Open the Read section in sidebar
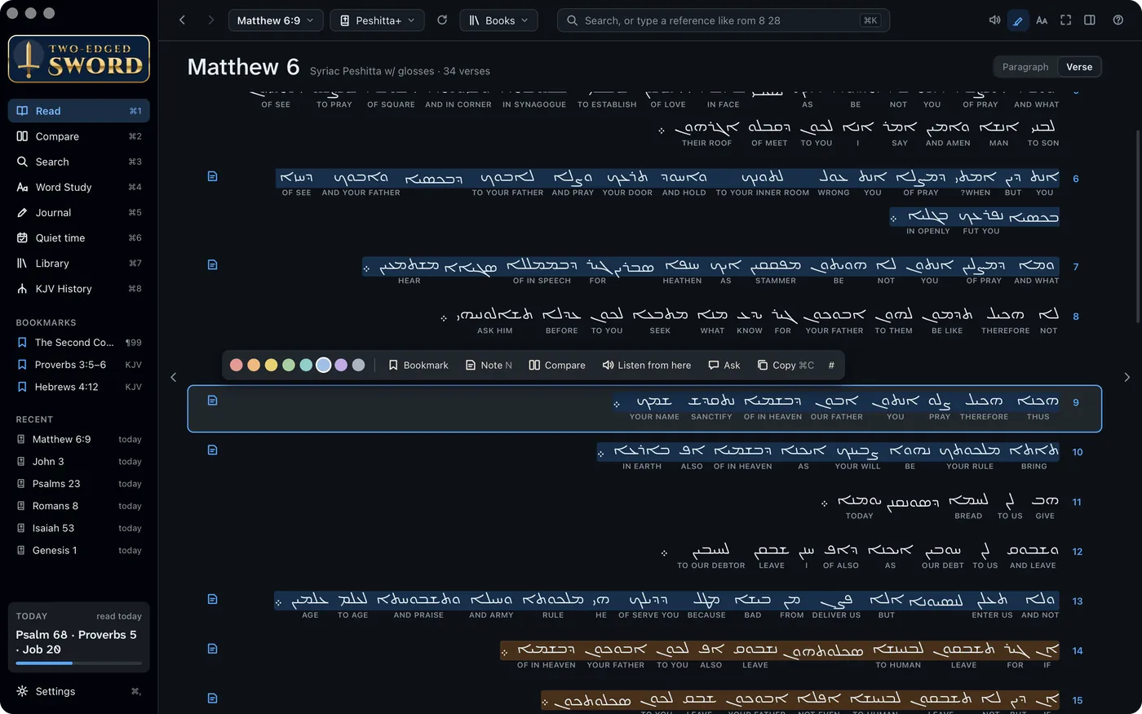1142x714 pixels. [79, 111]
